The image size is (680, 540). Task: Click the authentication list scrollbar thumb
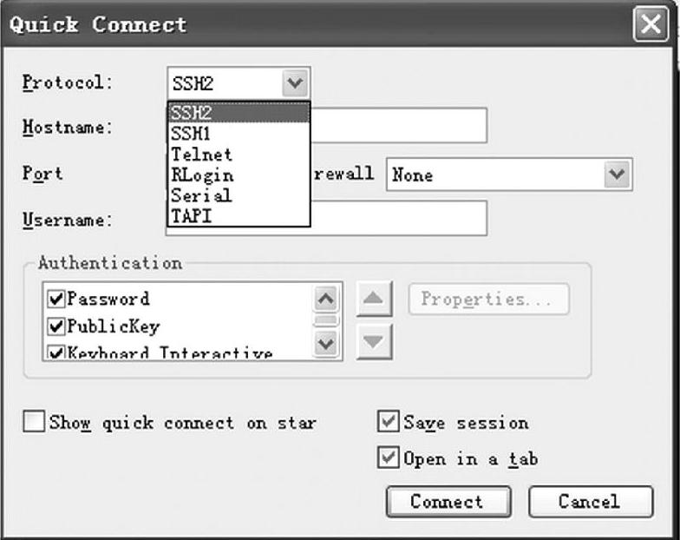click(x=326, y=321)
